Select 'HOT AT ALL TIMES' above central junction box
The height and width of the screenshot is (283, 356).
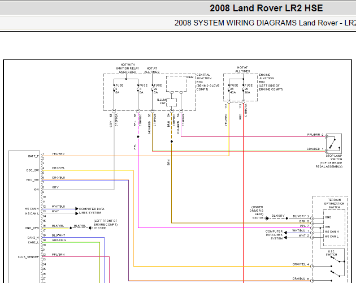pos(151,70)
